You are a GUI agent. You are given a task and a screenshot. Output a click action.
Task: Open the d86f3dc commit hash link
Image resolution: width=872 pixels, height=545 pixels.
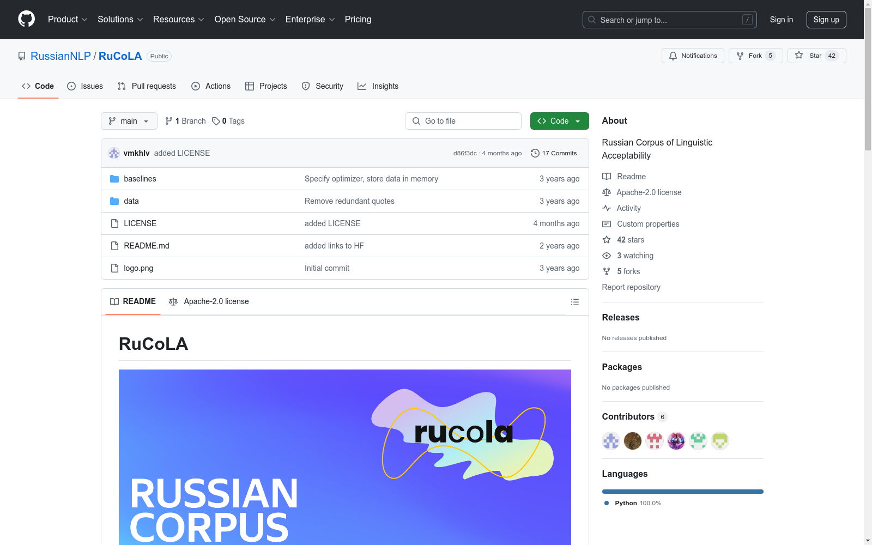pyautogui.click(x=465, y=153)
